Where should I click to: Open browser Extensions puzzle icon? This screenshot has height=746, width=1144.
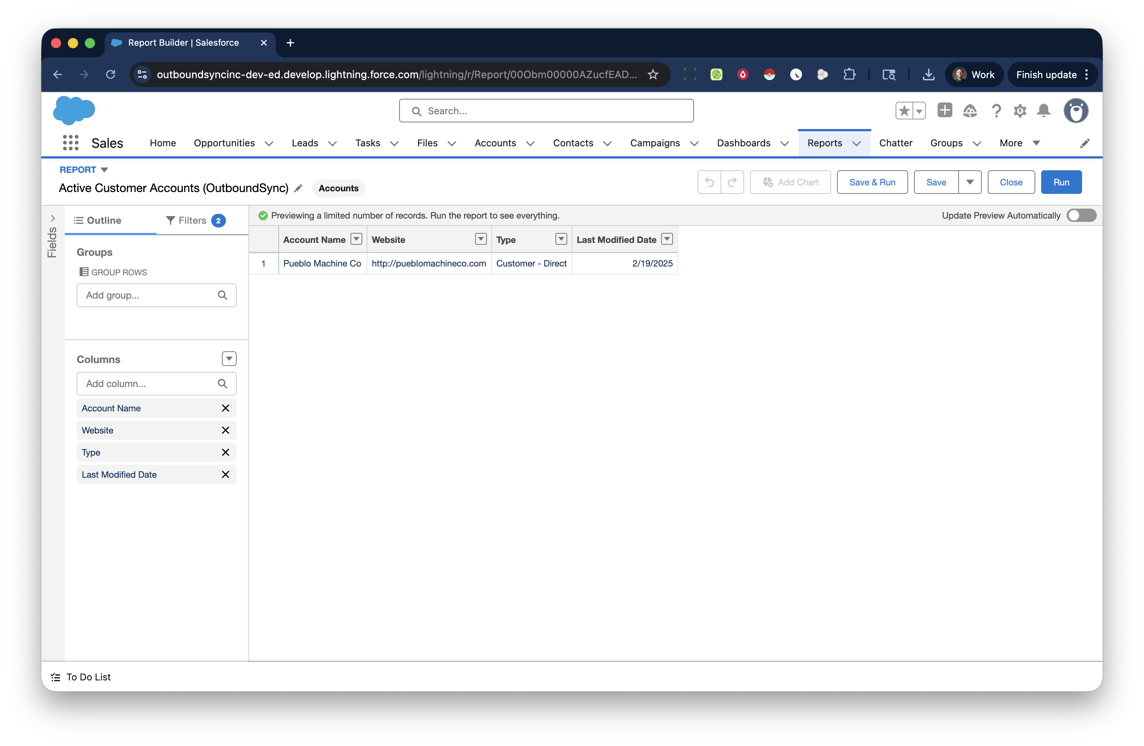point(850,74)
